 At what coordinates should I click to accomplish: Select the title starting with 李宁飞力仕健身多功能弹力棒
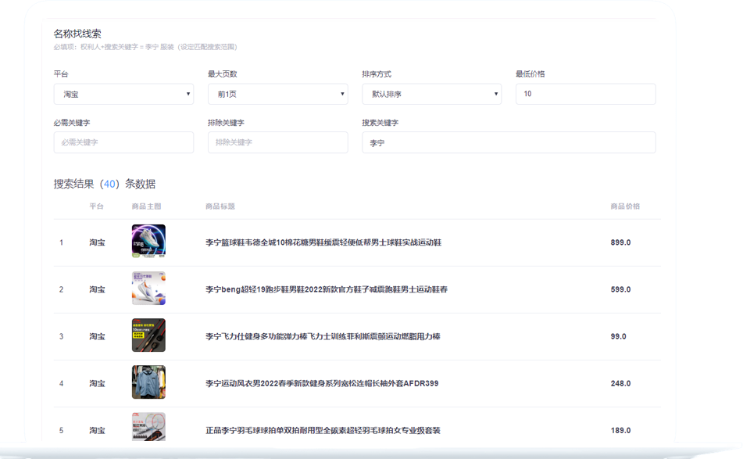(x=323, y=336)
